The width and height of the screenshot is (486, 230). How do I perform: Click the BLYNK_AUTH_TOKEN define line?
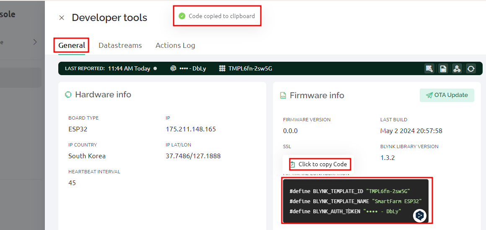pos(345,212)
